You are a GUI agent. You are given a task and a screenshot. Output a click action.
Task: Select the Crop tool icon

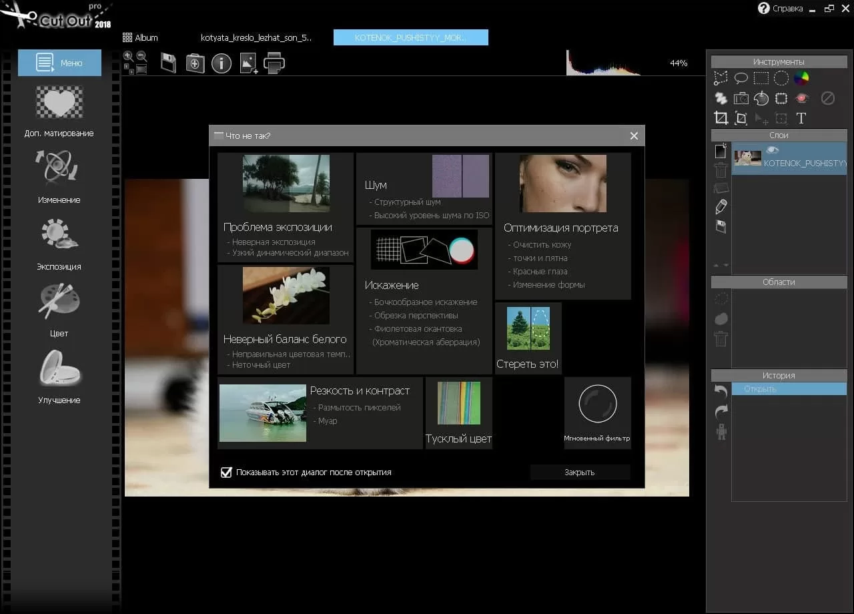(721, 118)
